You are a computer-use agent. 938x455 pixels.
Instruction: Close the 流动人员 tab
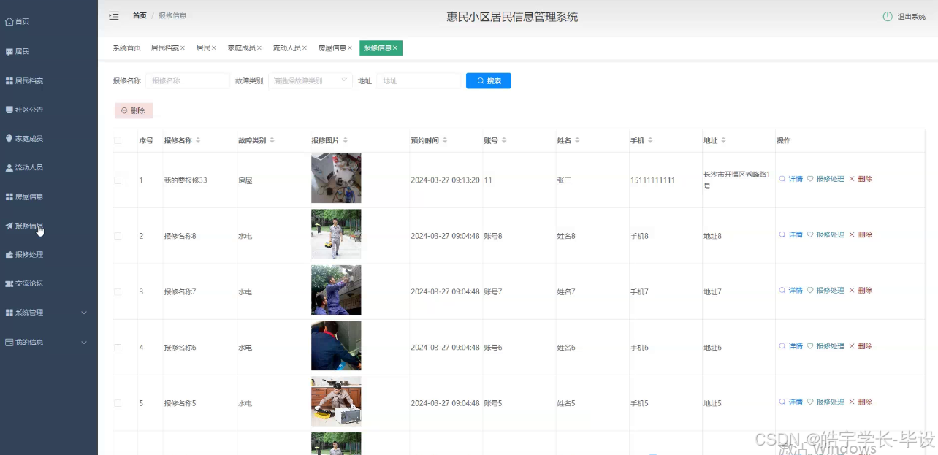pyautogui.click(x=305, y=48)
